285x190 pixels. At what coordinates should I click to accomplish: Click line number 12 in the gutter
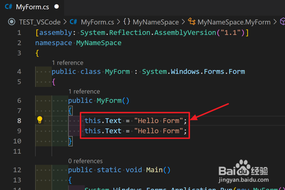17,170
